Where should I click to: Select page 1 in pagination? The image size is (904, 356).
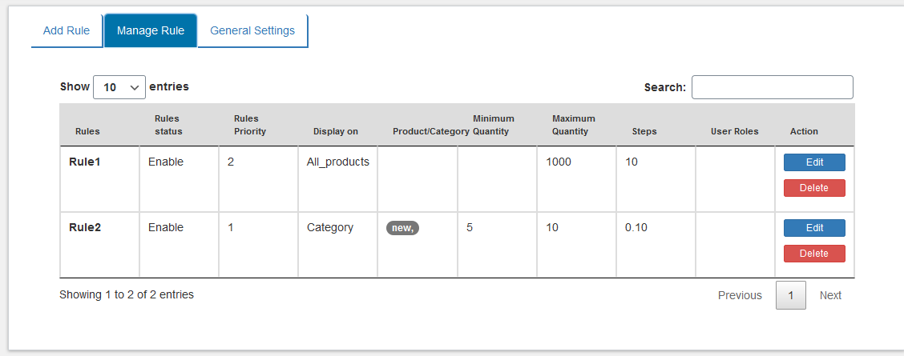pyautogui.click(x=791, y=295)
